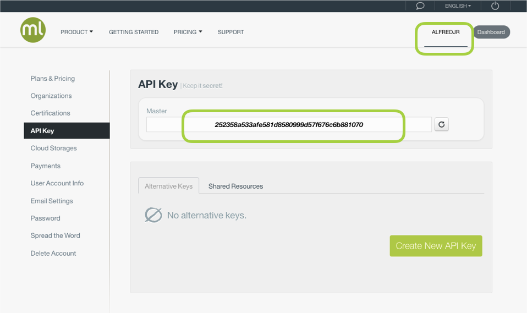Viewport: 527px width, 313px height.
Task: Open Email Settings
Action: tap(52, 201)
